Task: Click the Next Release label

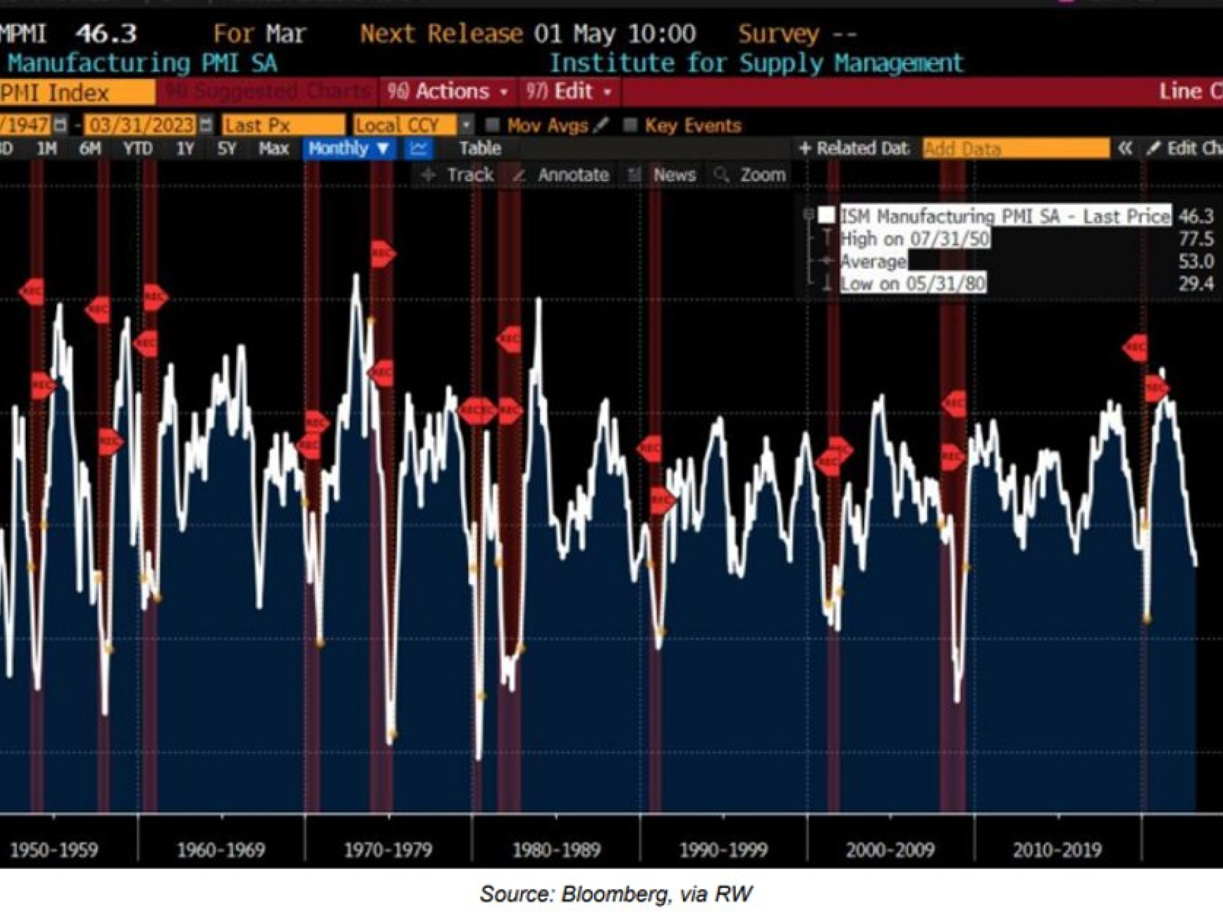Action: [x=442, y=34]
